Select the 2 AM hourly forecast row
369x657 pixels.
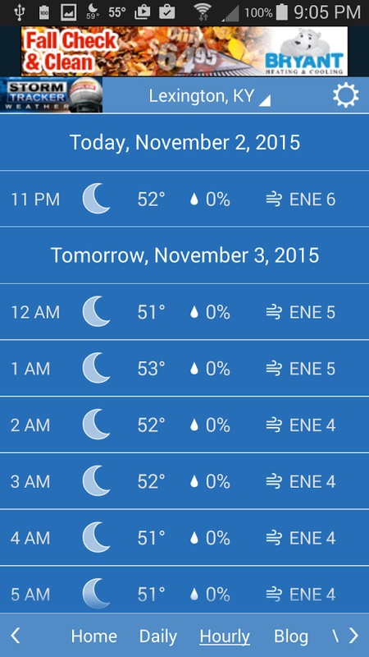click(184, 425)
